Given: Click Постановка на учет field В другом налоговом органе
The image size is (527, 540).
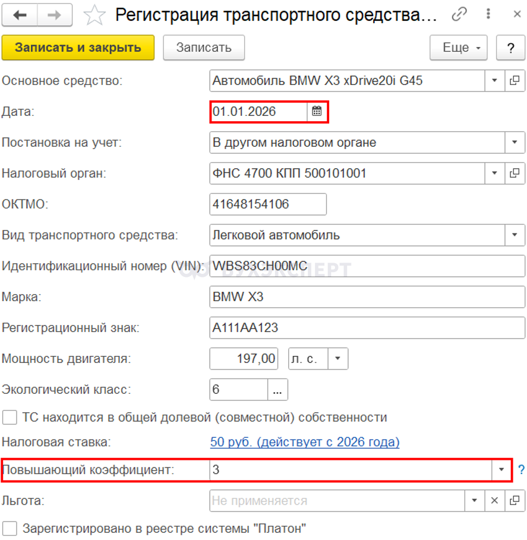Looking at the screenshot, I should [357, 142].
